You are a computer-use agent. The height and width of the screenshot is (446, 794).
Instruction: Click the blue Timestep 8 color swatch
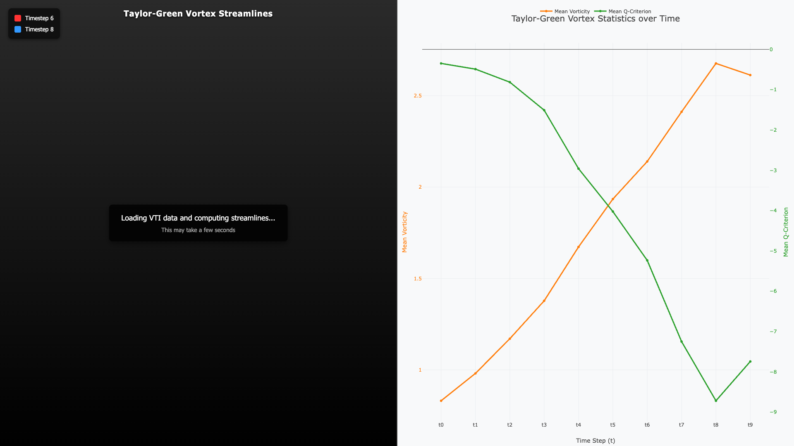pos(18,29)
